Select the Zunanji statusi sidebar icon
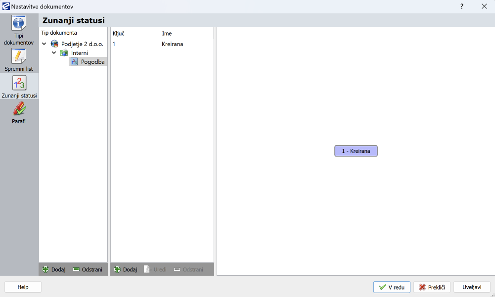The height and width of the screenshot is (297, 495). pos(19,83)
